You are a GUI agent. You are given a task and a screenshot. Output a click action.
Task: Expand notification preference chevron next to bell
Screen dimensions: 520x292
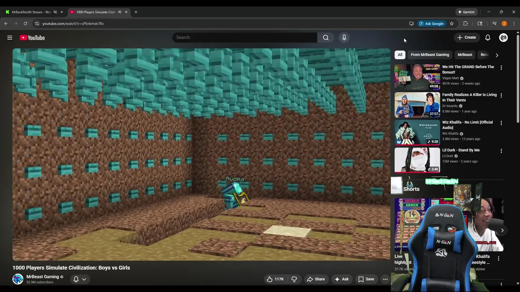(x=84, y=279)
